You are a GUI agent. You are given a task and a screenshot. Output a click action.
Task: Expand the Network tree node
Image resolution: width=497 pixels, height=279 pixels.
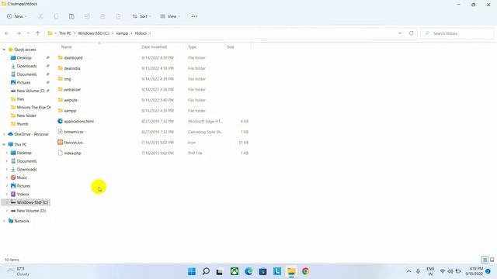4,221
